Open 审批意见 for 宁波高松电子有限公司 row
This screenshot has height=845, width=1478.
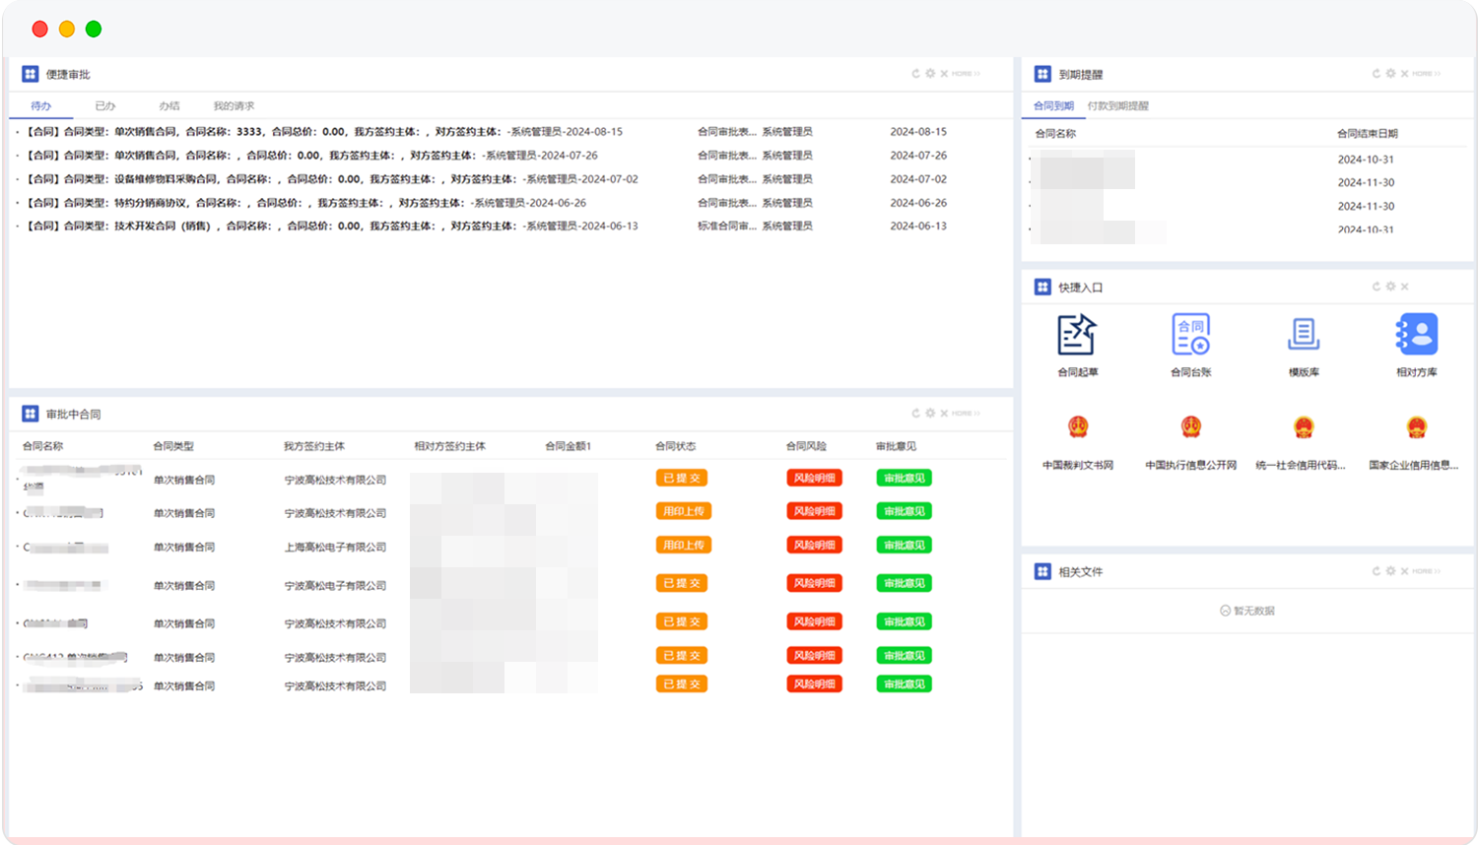coord(904,583)
